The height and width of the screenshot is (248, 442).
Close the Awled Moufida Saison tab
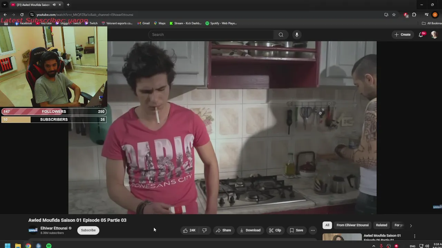[x=60, y=5]
